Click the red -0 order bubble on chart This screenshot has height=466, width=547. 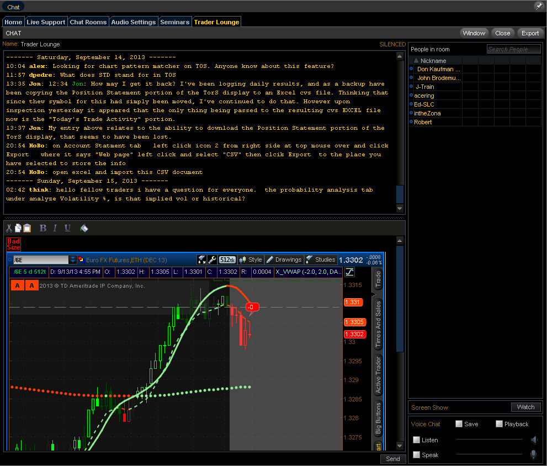click(252, 308)
